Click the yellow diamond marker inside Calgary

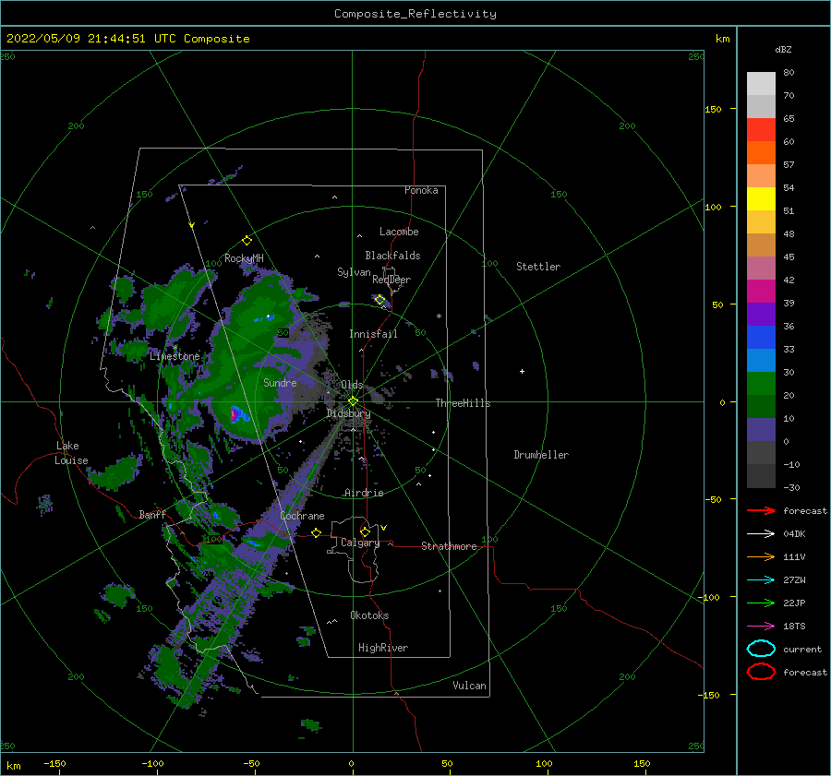(365, 531)
